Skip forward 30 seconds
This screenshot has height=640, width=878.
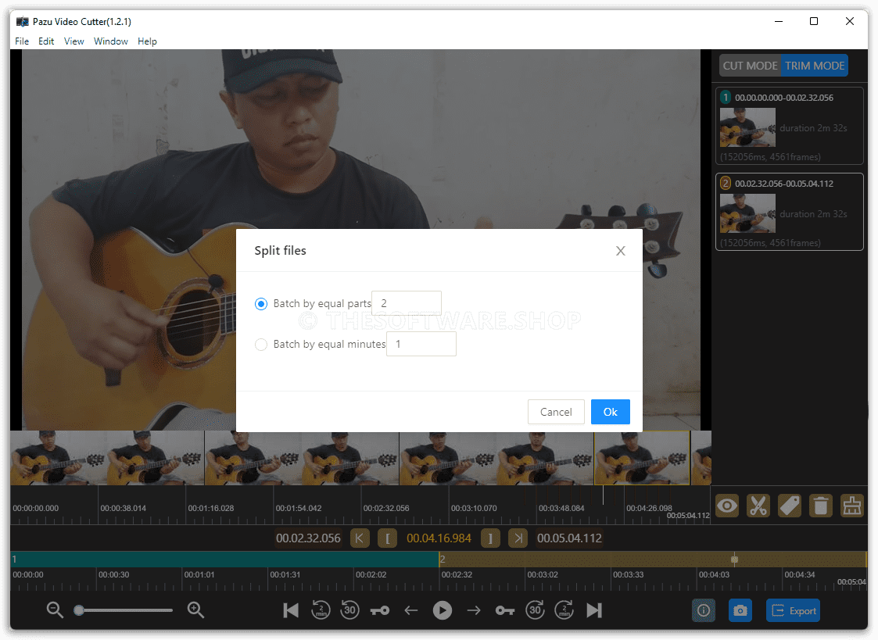535,610
